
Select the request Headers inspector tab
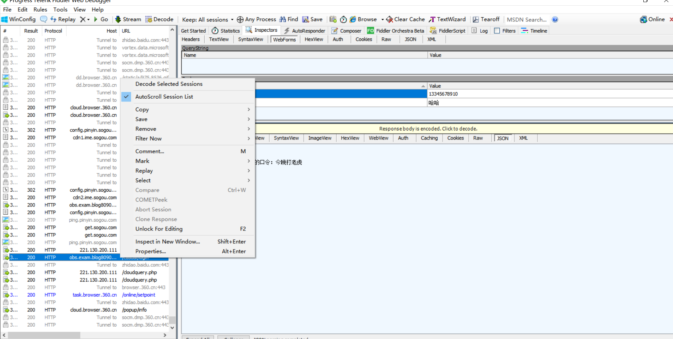[x=191, y=39]
